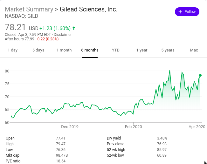Open the Disclaimer link

click(x=63, y=35)
